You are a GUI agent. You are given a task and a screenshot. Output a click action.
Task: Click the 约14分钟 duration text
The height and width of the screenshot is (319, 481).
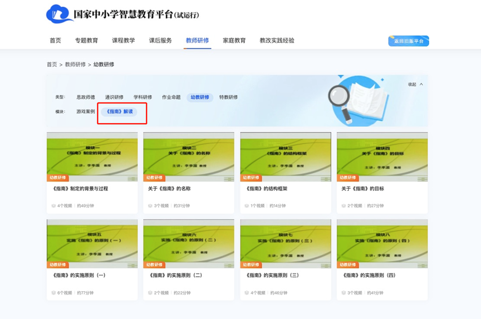[x=278, y=206]
